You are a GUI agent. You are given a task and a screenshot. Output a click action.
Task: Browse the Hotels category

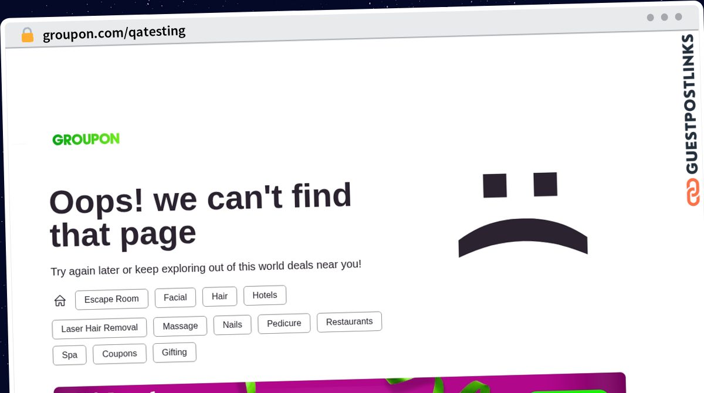click(x=265, y=295)
